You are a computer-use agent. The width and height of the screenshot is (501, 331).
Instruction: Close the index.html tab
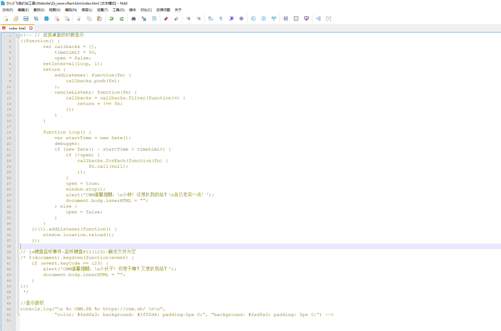31,28
